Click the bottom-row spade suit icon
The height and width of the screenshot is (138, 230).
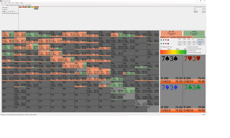[x=168, y=43]
